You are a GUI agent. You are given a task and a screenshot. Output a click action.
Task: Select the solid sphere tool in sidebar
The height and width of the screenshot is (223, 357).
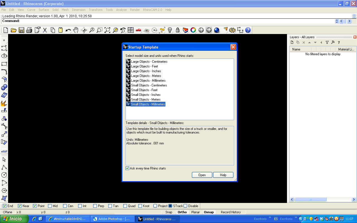coord(4,87)
